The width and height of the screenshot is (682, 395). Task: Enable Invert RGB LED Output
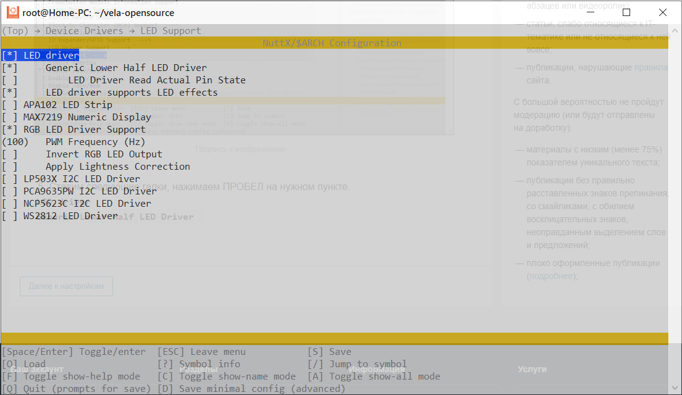click(9, 154)
